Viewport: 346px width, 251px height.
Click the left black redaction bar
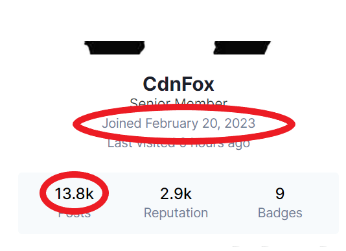(x=115, y=47)
